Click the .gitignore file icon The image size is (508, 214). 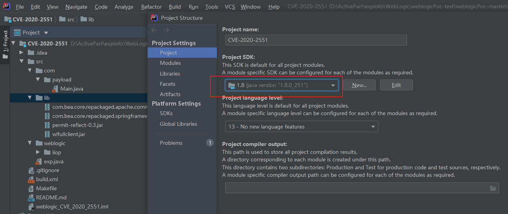click(x=31, y=170)
